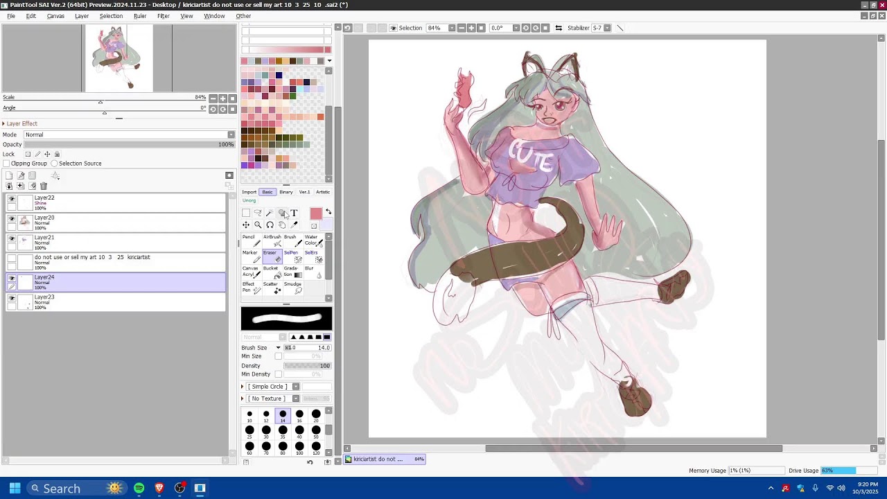Switch to the Artistic tool tab

[323, 192]
